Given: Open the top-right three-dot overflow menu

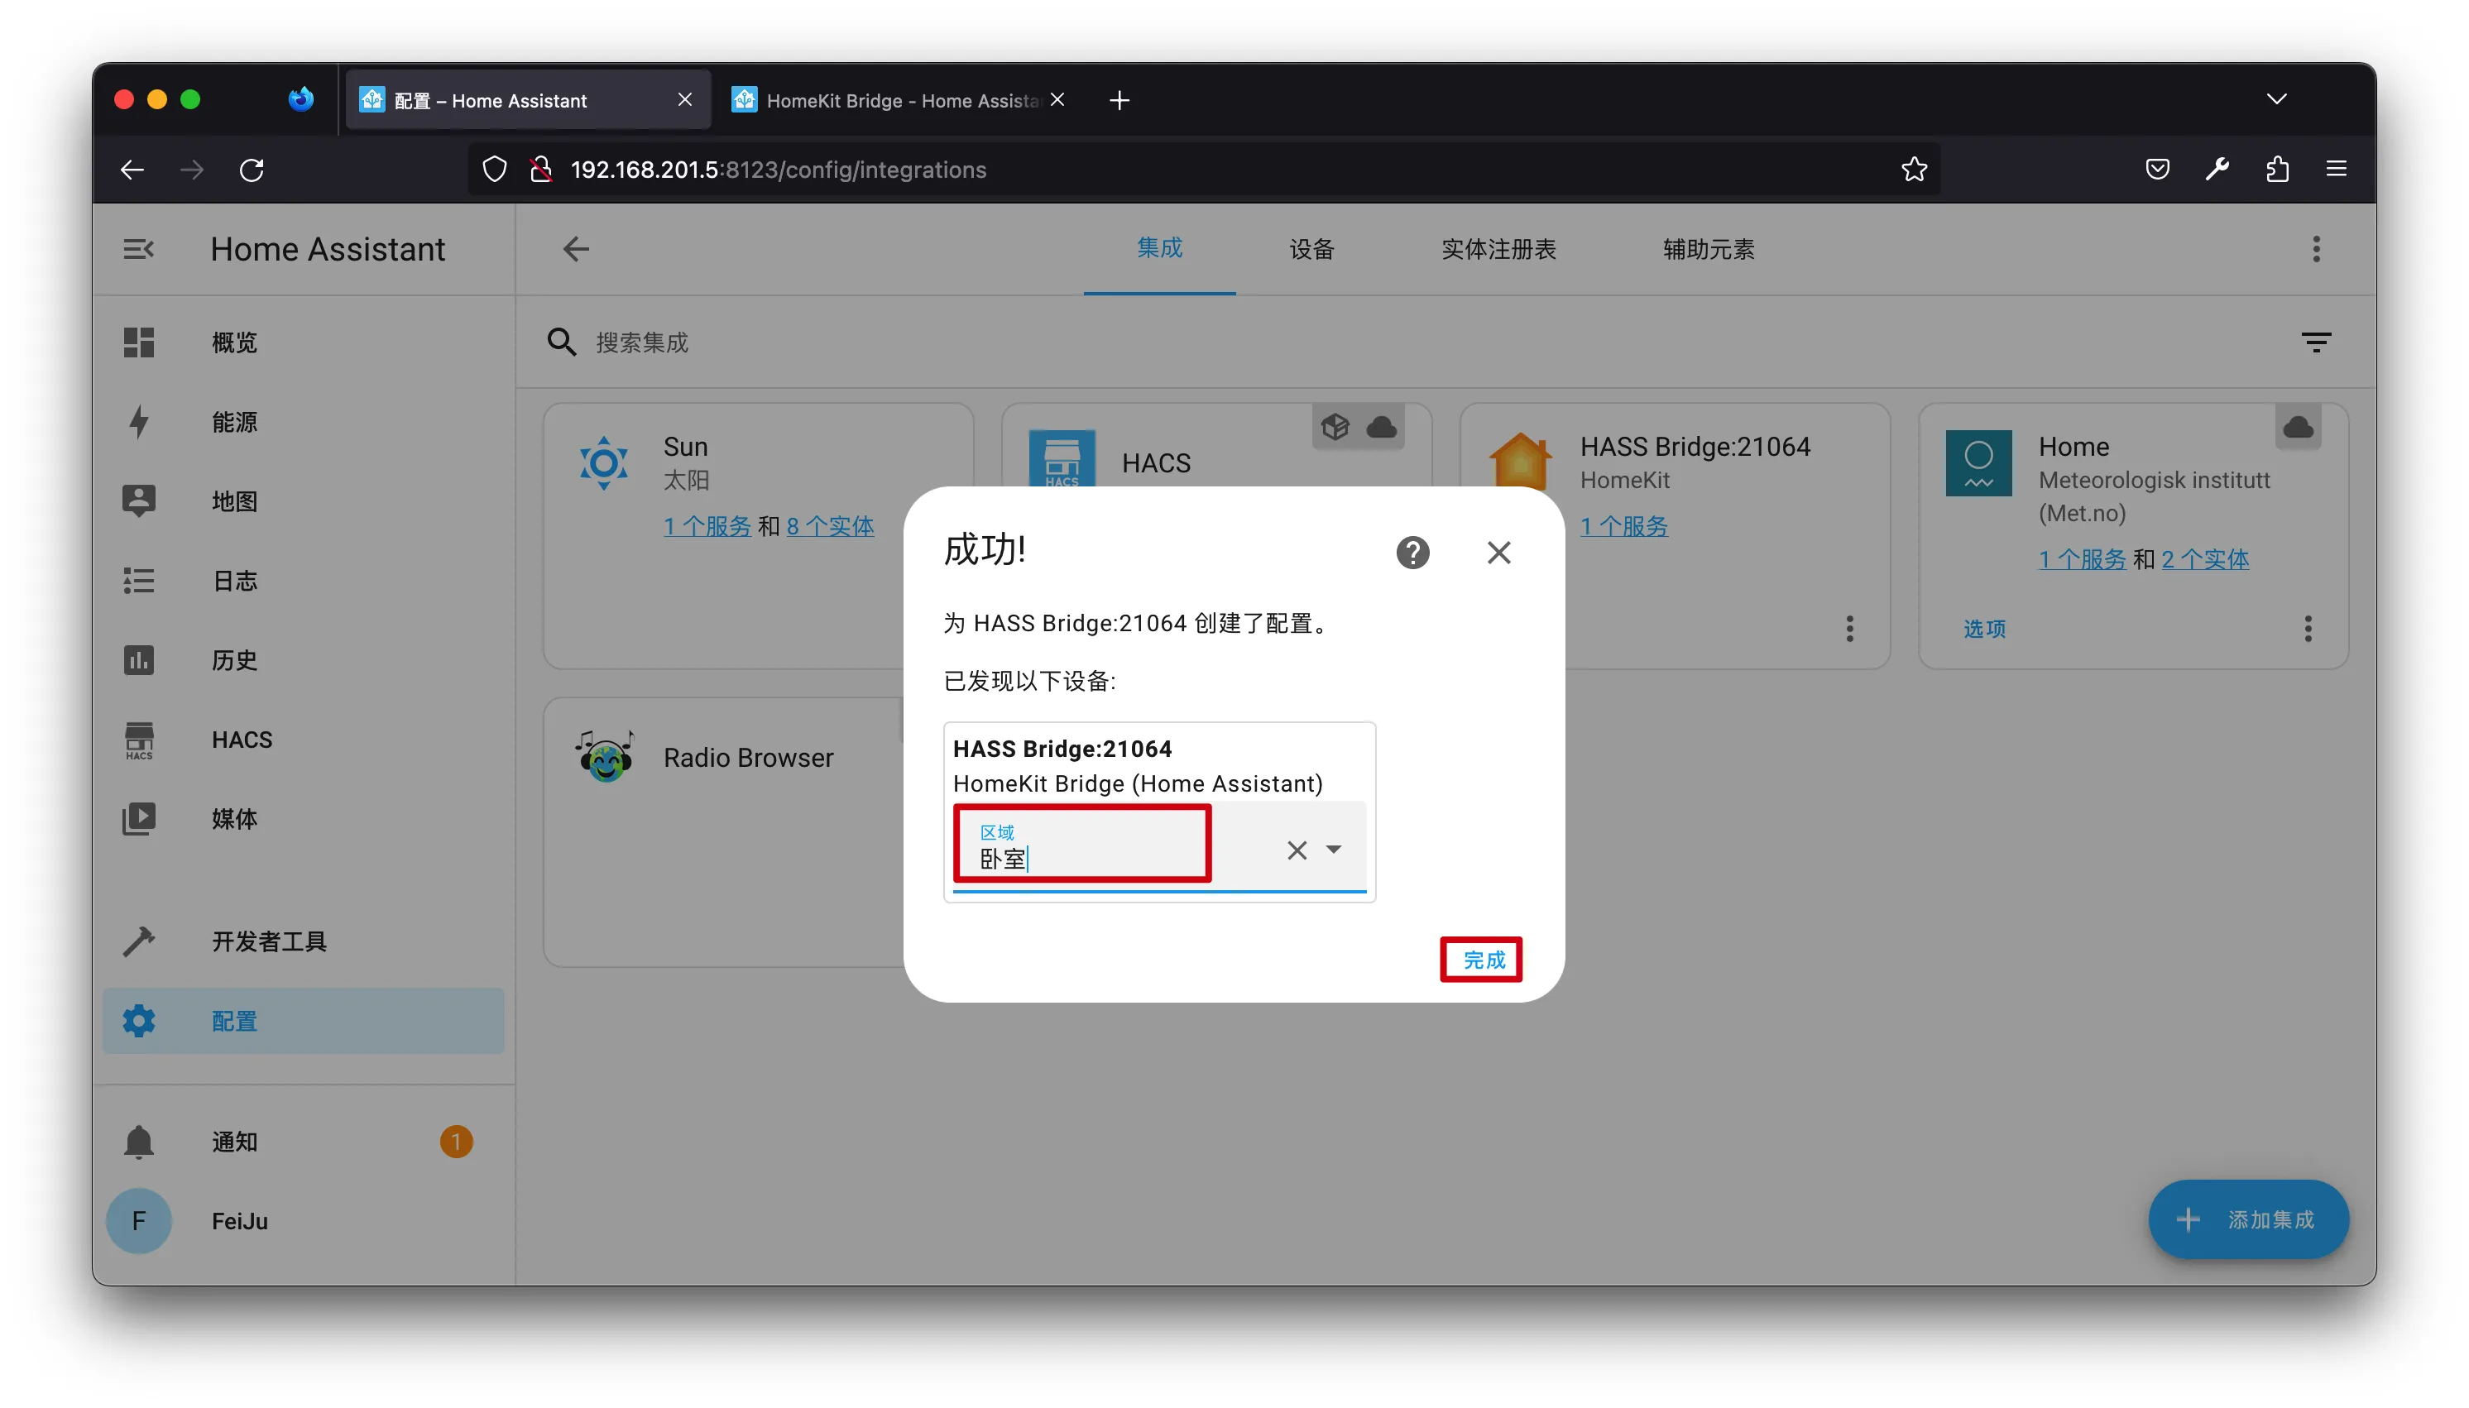Looking at the screenshot, I should (2315, 250).
